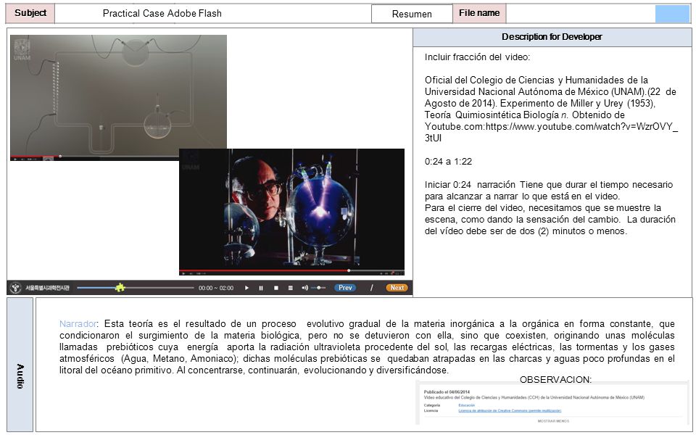The height and width of the screenshot is (435, 696).
Task: Click MOSTRAR MENOS in the observation snippet
Action: [553, 420]
